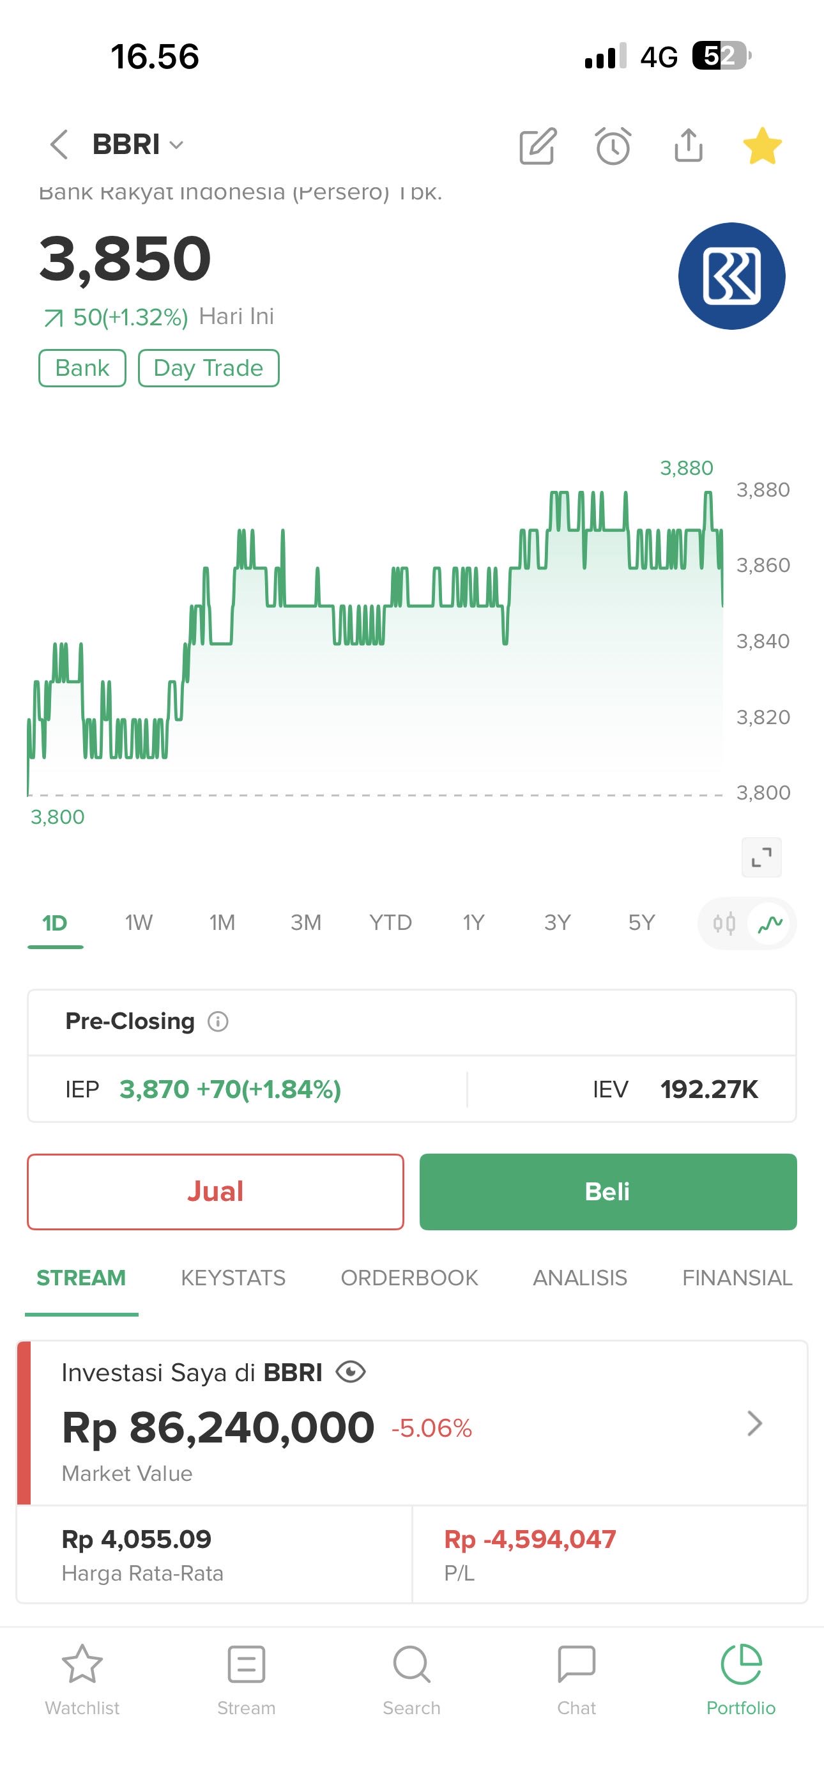Screen dimensions: 824x1787
Task: Hide investment value with eye icon
Action: pos(350,1372)
